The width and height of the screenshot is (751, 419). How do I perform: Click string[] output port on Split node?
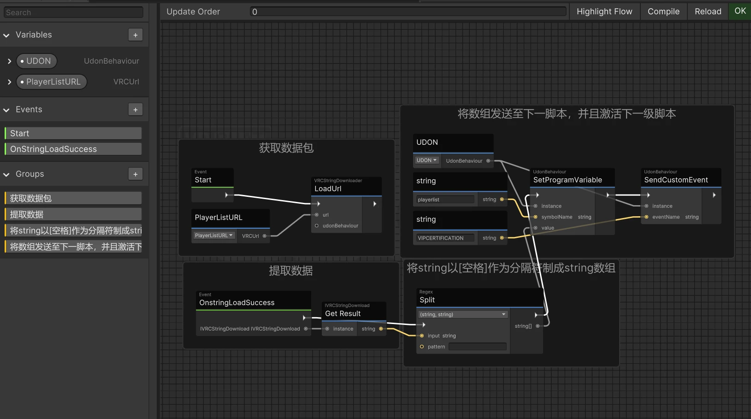click(538, 326)
